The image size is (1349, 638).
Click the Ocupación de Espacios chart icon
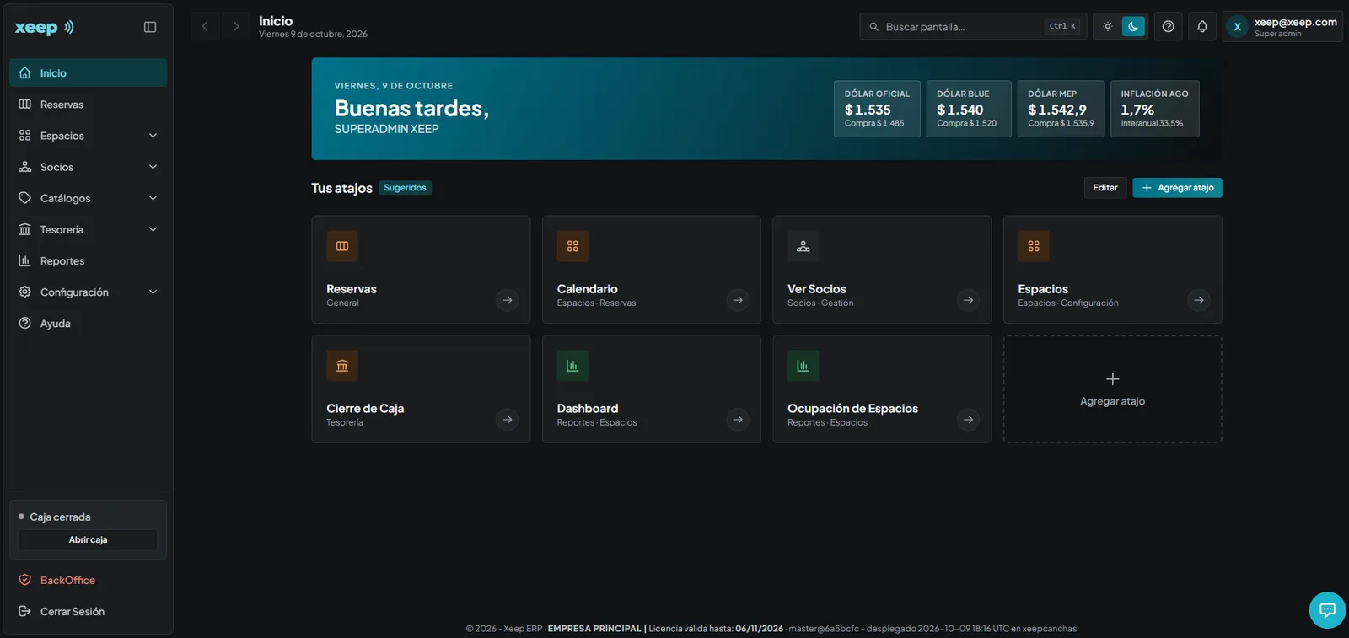(803, 366)
